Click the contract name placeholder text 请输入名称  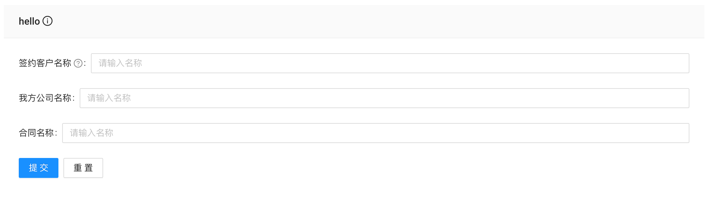pyautogui.click(x=92, y=133)
